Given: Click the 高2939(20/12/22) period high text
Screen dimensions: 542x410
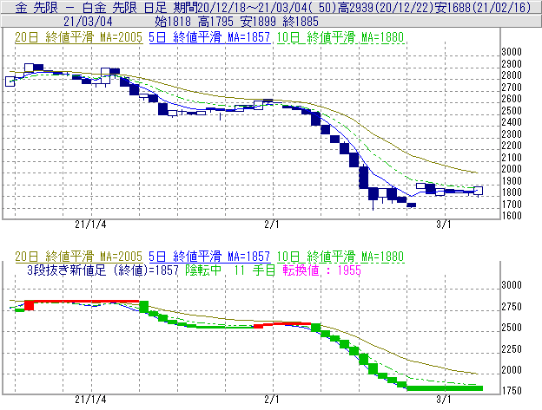Looking at the screenshot, I should (x=386, y=7).
